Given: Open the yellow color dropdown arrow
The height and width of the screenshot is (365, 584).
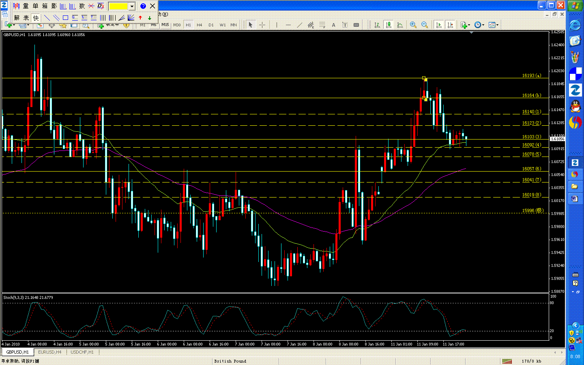Looking at the screenshot, I should coord(132,6).
